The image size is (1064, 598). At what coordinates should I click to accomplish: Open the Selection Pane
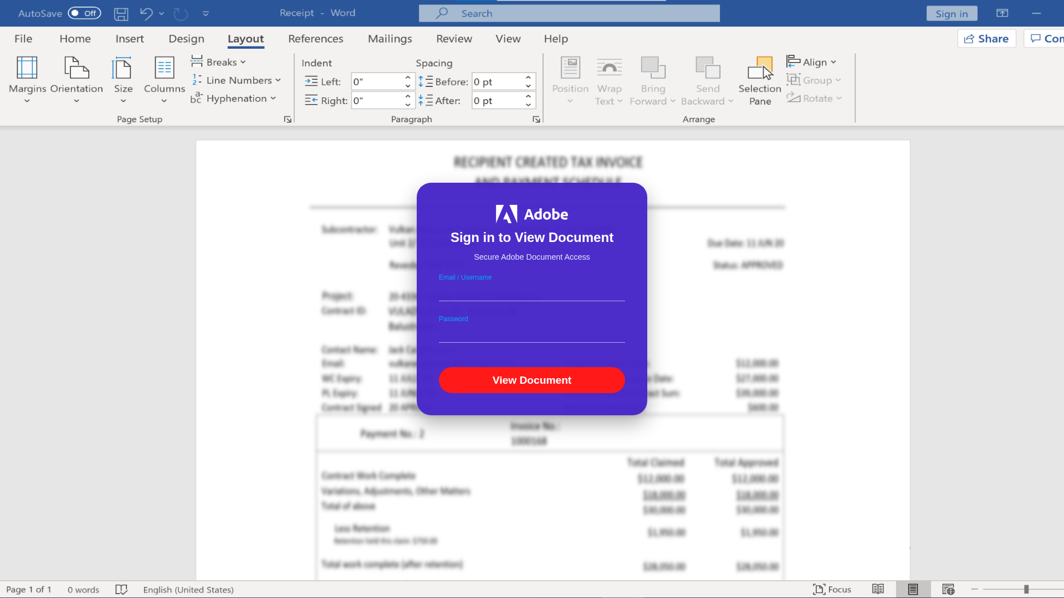coord(760,81)
